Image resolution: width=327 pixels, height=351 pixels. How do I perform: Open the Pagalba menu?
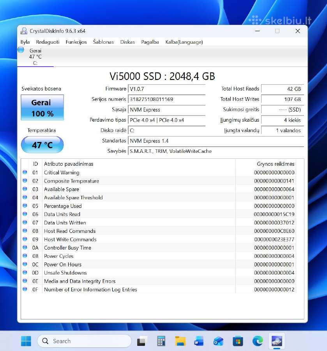tap(150, 42)
